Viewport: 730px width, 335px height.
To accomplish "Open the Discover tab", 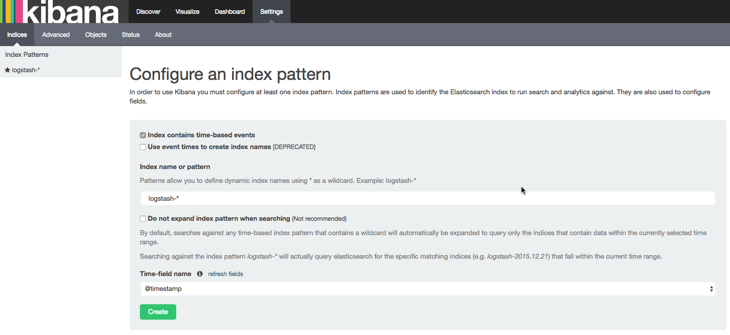I will tap(149, 12).
